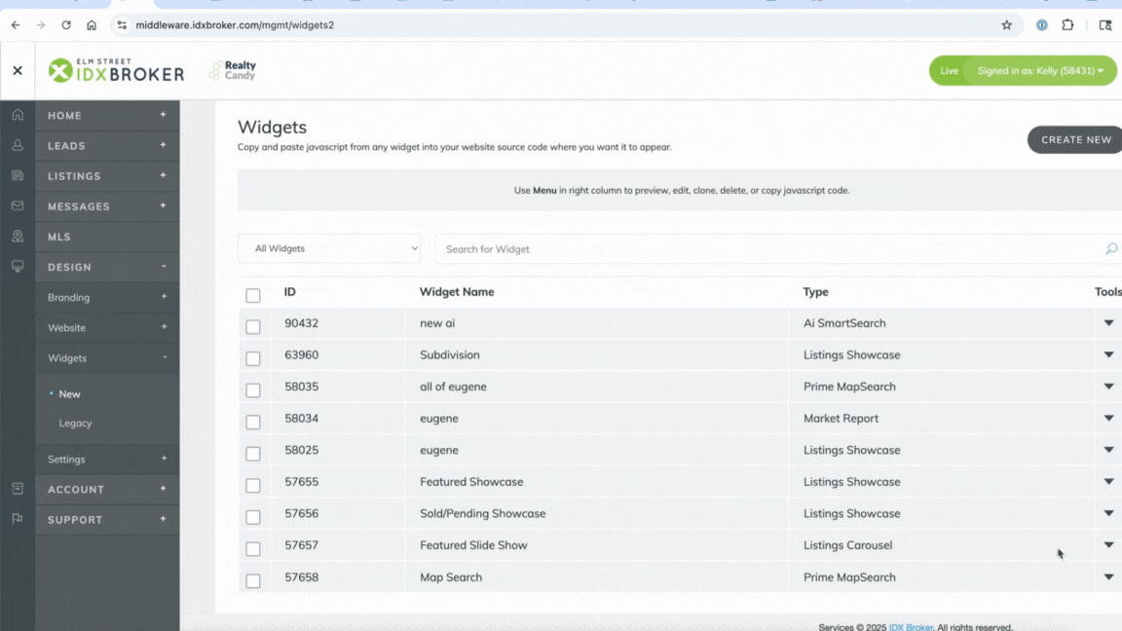
Task: Click the browser forward arrow
Action: pos(41,25)
